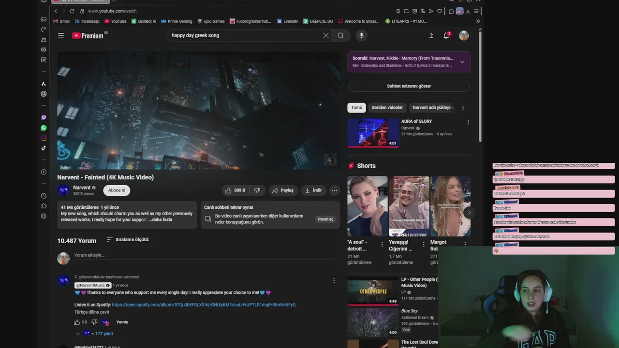Image resolution: width=619 pixels, height=348 pixels.
Task: Open Prime Gaming bookmark
Action: (177, 21)
